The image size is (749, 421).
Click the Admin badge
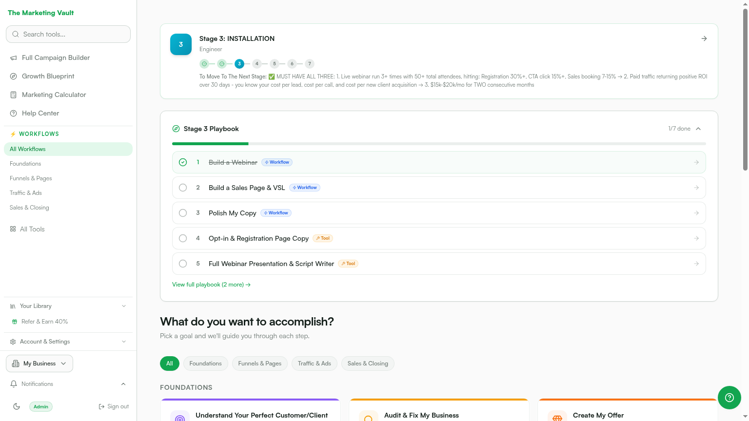click(x=41, y=406)
